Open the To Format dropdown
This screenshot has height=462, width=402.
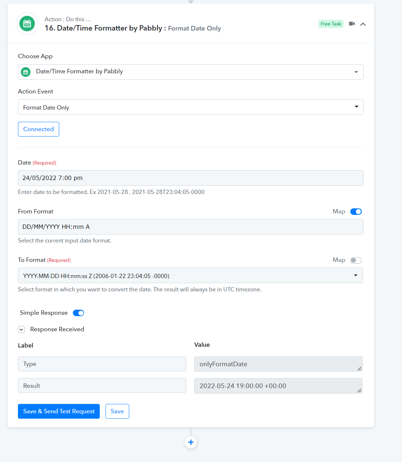[190, 276]
